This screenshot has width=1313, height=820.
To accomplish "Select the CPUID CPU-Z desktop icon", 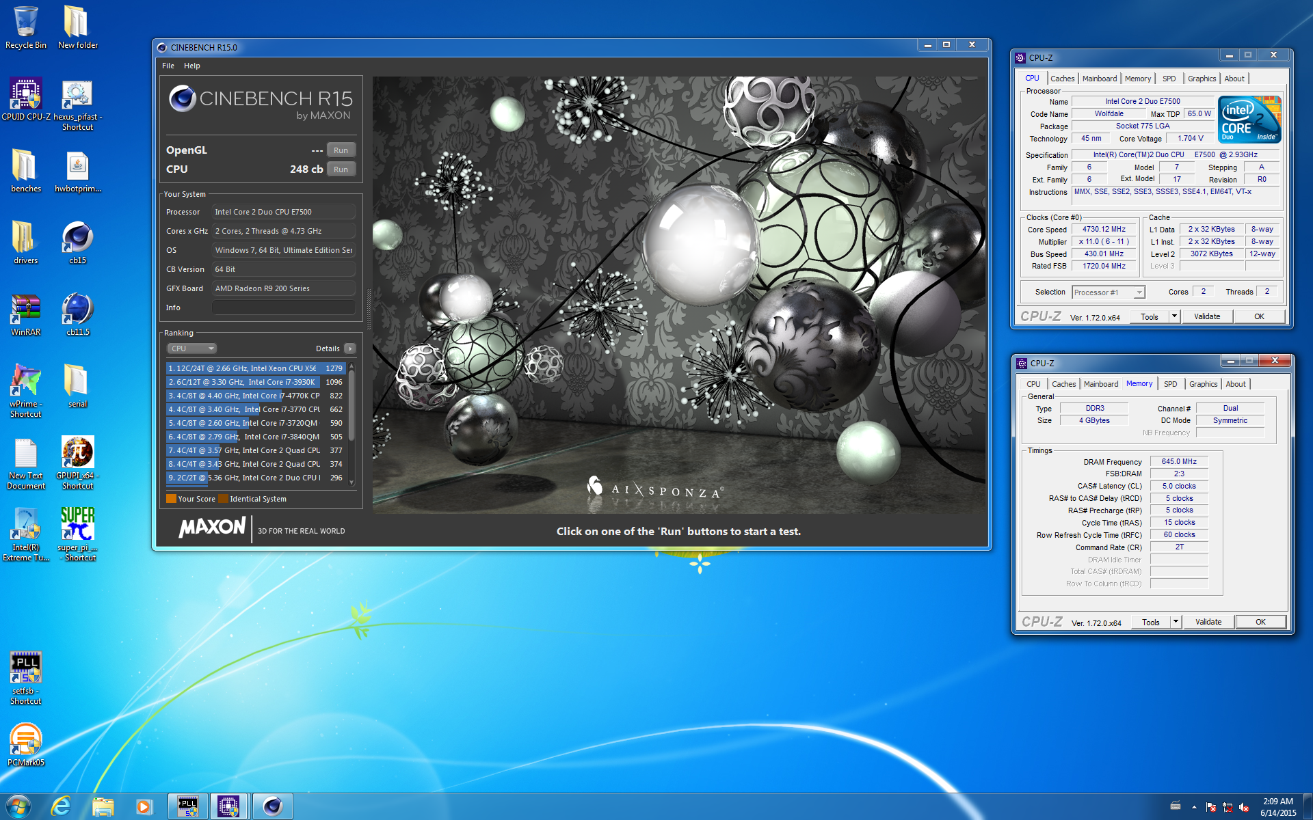I will (x=26, y=99).
